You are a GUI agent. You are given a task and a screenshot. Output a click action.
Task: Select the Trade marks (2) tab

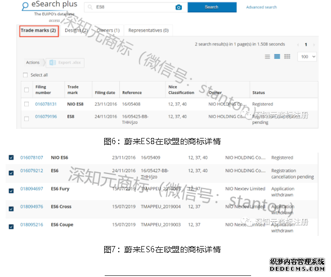tap(39, 31)
